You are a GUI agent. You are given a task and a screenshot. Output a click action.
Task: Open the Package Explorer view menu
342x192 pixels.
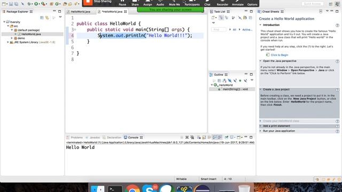(60, 17)
